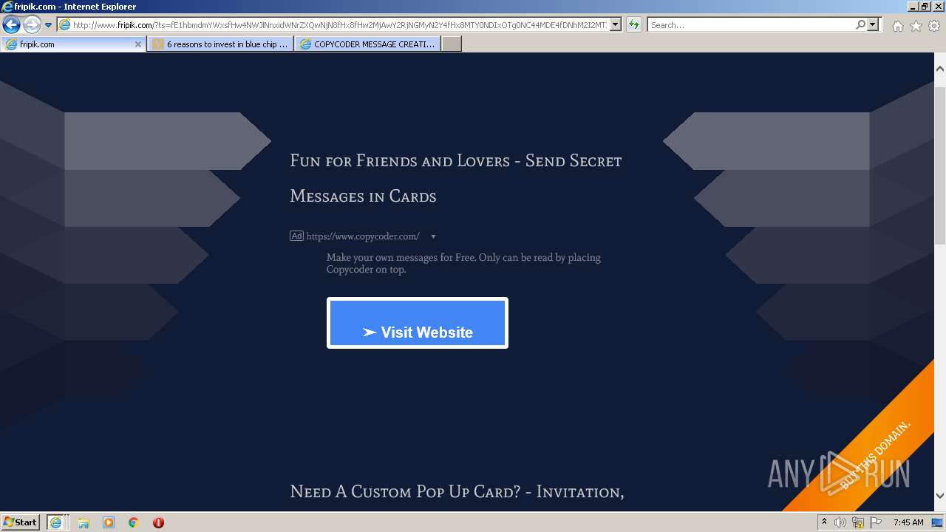Open the recent pages dropdown arrow
Image resolution: width=946 pixels, height=532 pixels.
click(48, 25)
